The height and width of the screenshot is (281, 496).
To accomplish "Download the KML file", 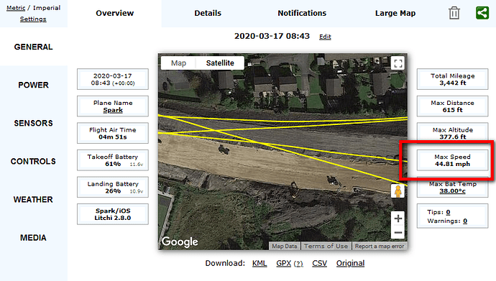I will 260,263.
